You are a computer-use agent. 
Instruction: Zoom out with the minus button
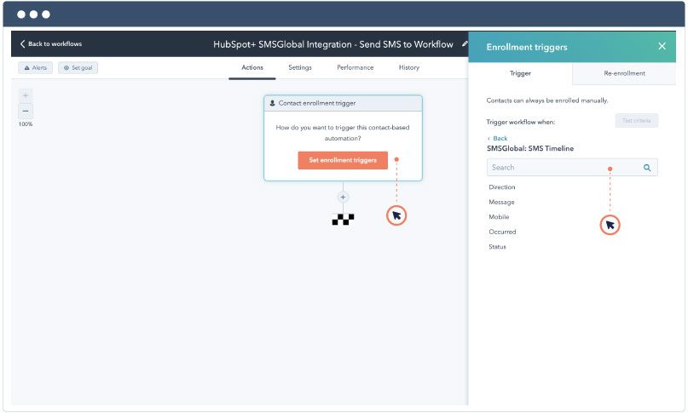pyautogui.click(x=26, y=111)
